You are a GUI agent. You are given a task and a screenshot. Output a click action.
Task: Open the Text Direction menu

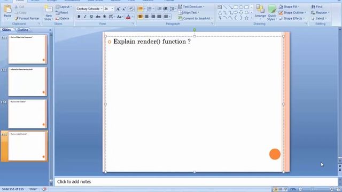coord(191,7)
